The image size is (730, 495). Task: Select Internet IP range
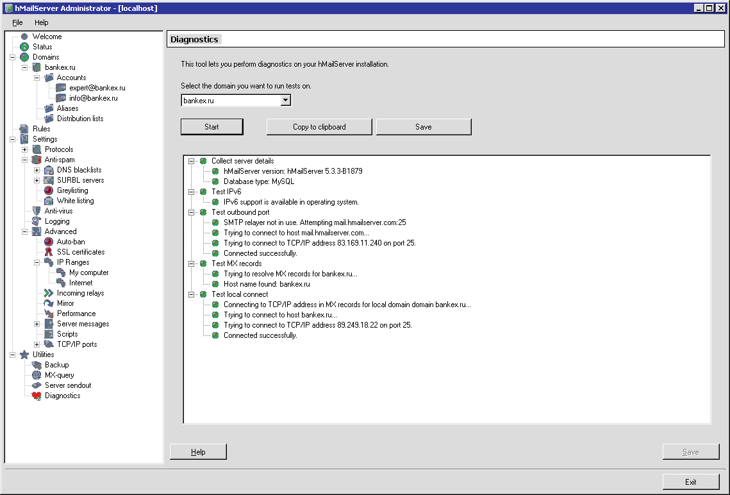pyautogui.click(x=81, y=283)
